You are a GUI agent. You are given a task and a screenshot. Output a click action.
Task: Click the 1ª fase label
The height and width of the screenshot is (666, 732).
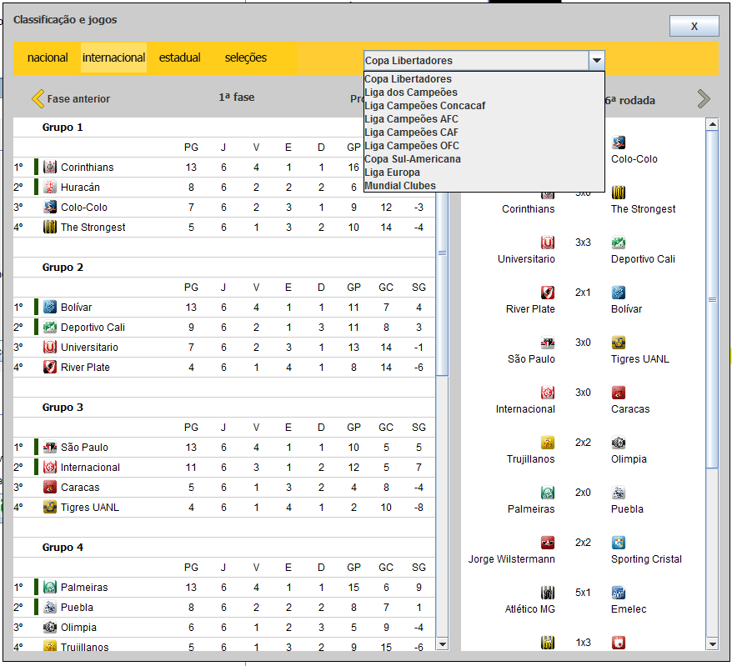point(237,97)
